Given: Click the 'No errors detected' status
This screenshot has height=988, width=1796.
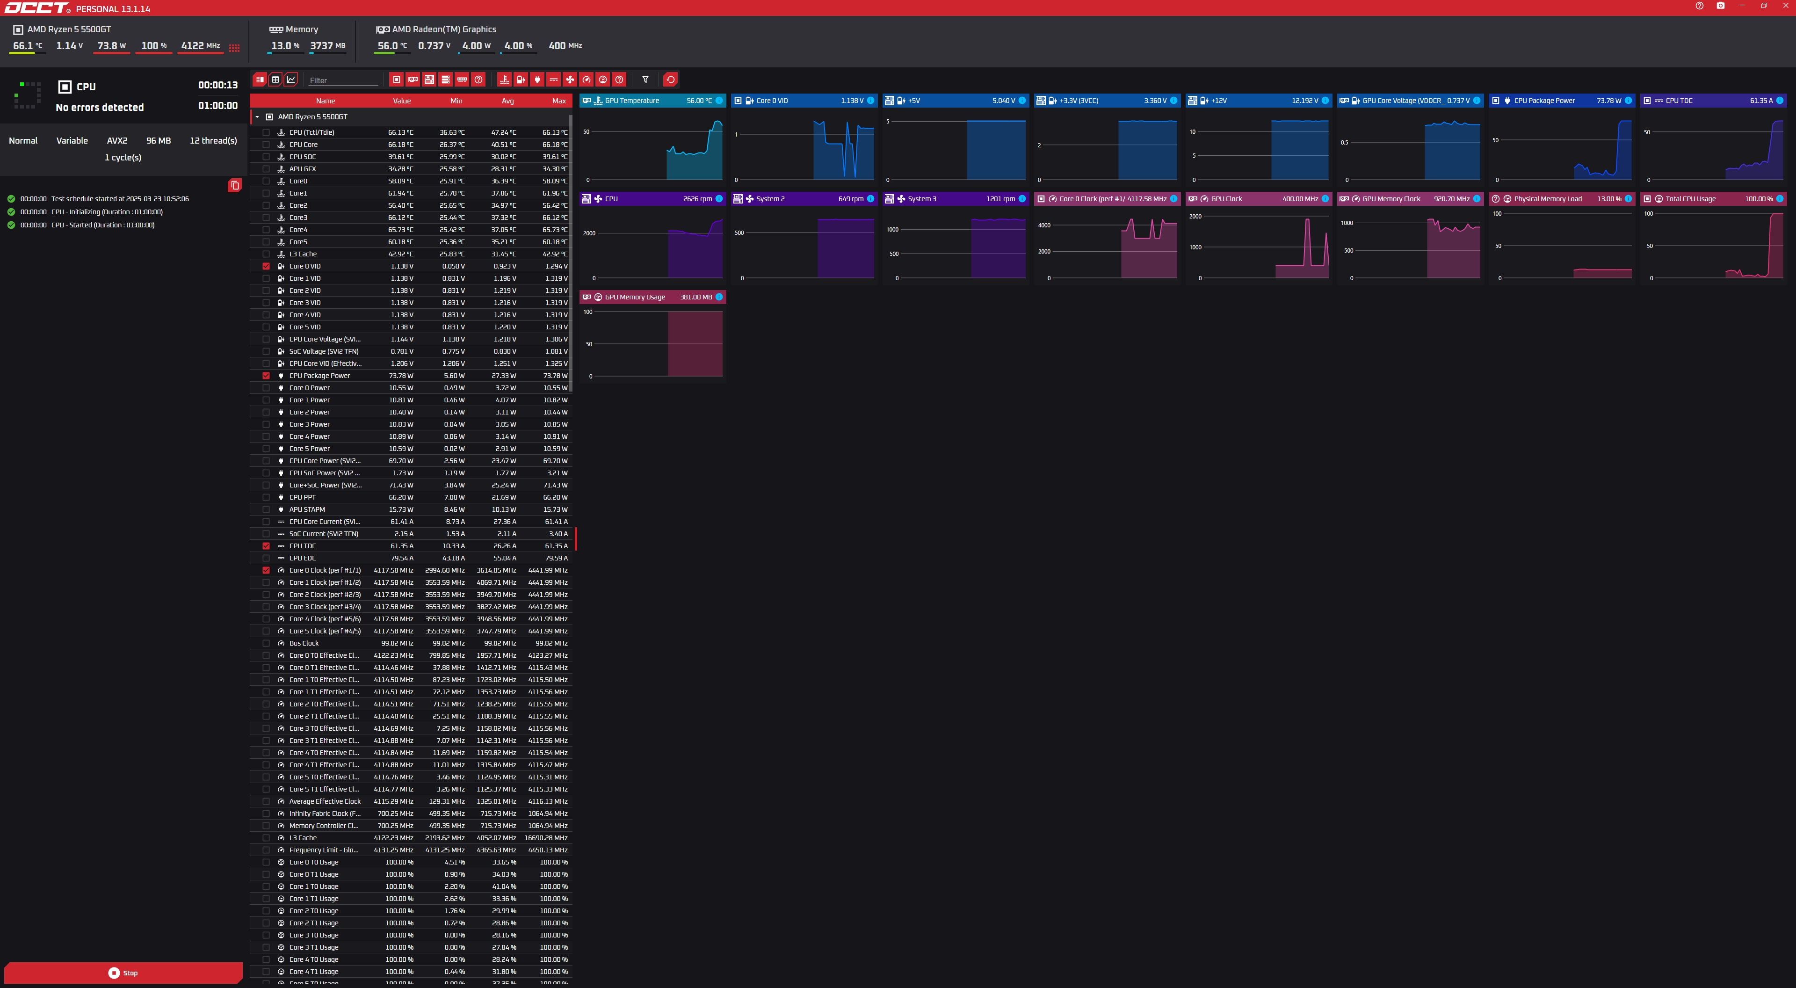Looking at the screenshot, I should tap(100, 108).
